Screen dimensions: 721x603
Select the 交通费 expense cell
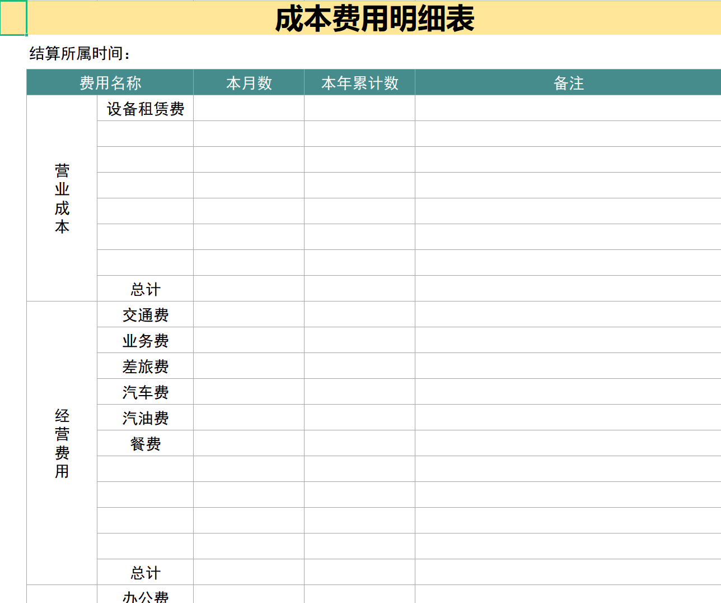[144, 315]
